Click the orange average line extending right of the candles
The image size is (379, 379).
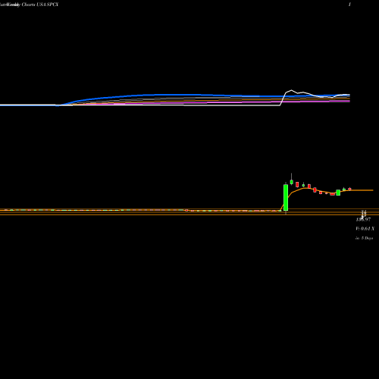point(362,190)
